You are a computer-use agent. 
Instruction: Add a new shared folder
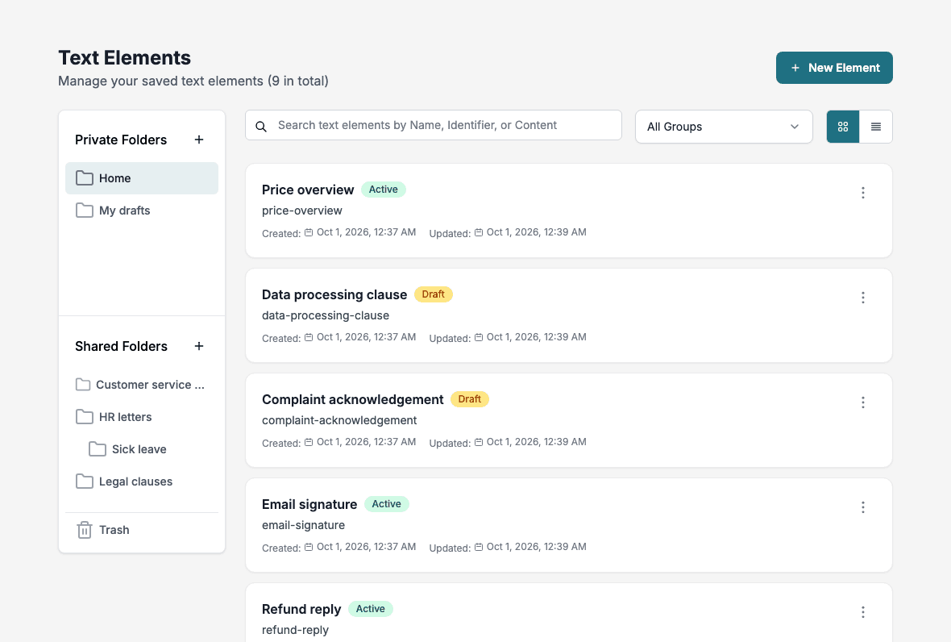[x=199, y=346]
